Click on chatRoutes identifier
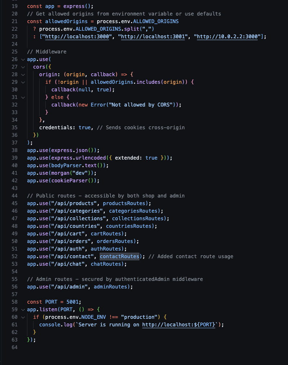 (x=106, y=264)
